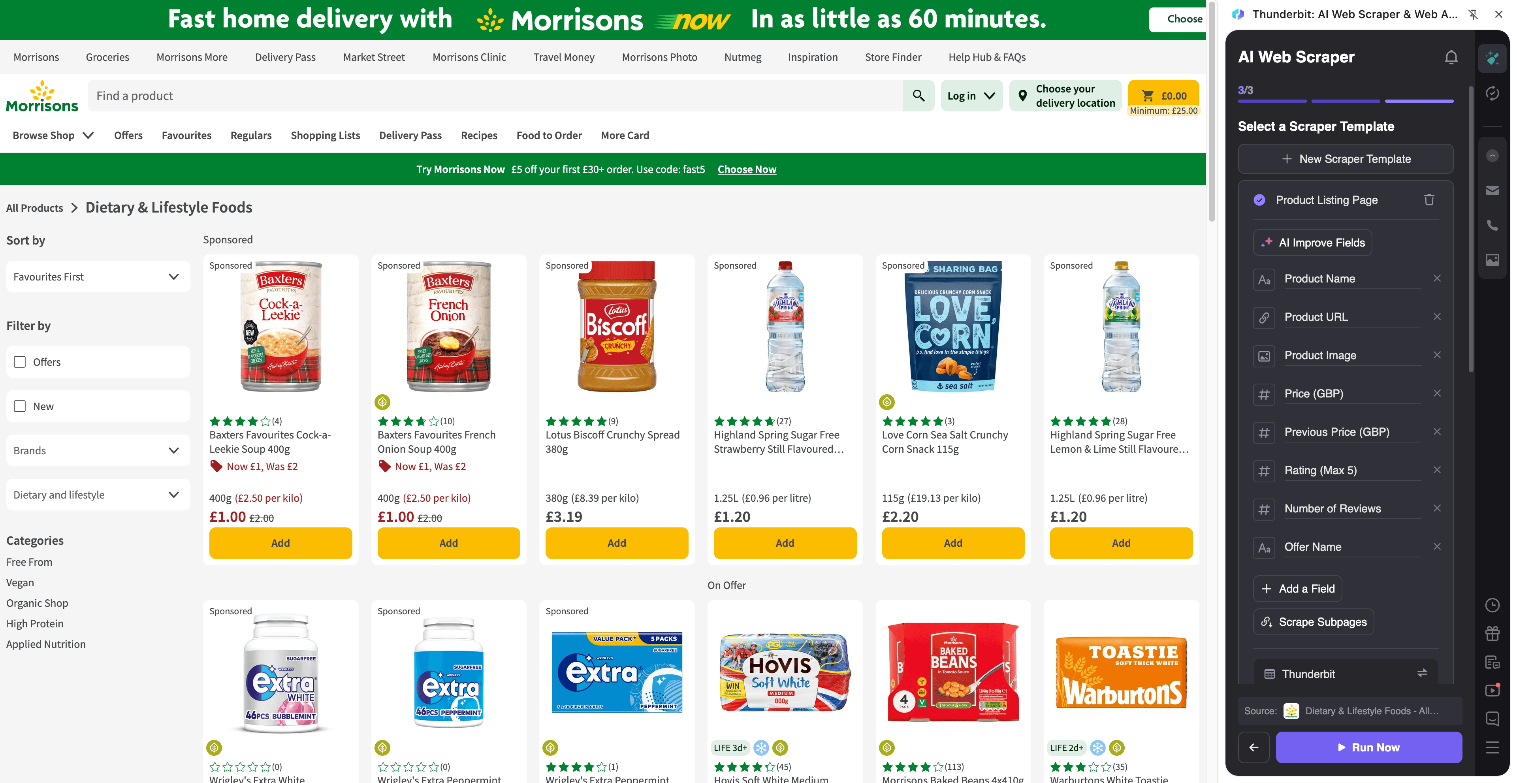Click the back arrow next to Run Now

click(1254, 747)
